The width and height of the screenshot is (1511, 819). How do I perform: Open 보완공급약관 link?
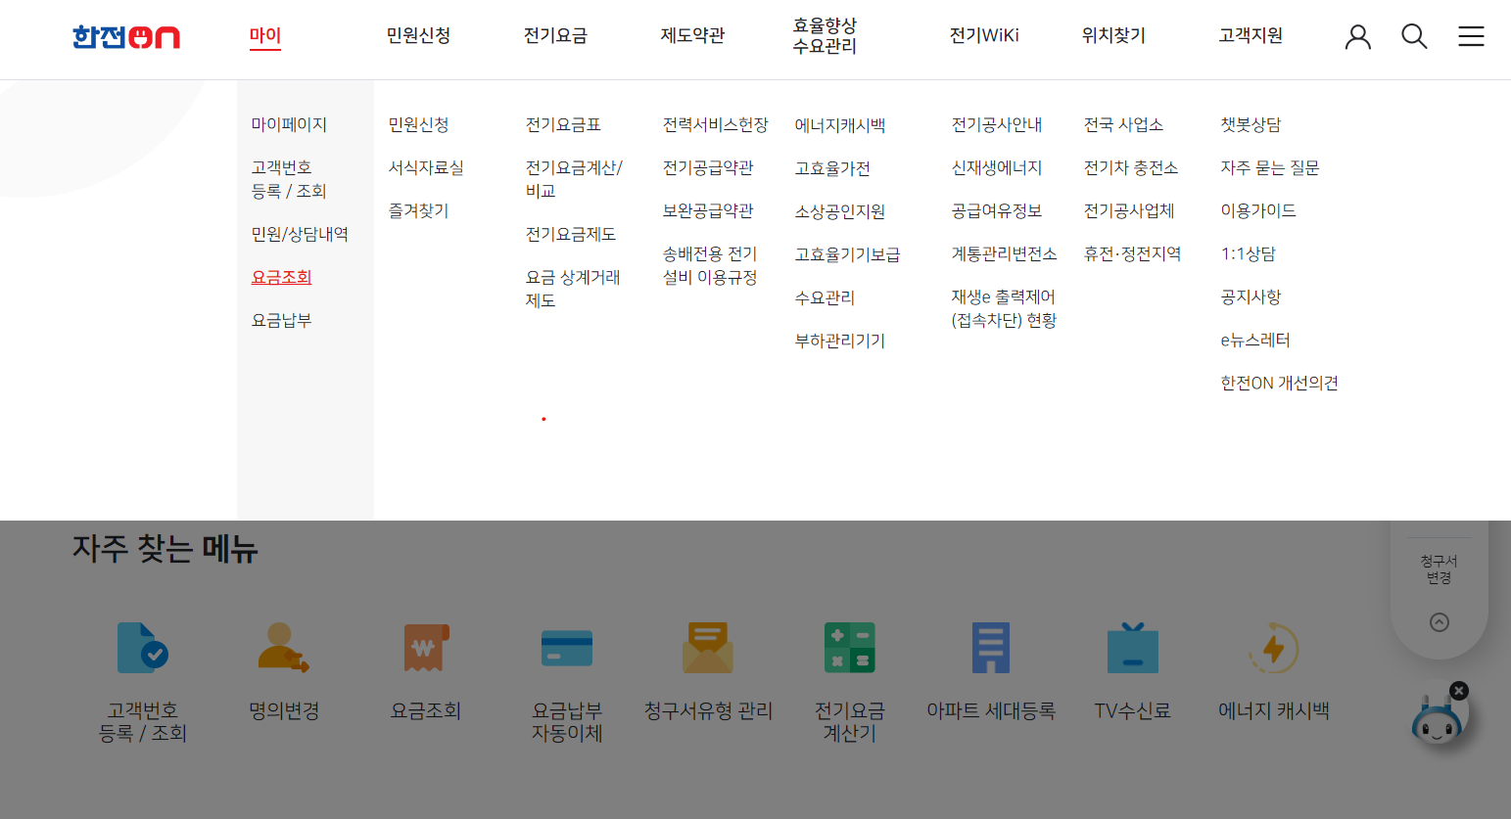coord(708,211)
